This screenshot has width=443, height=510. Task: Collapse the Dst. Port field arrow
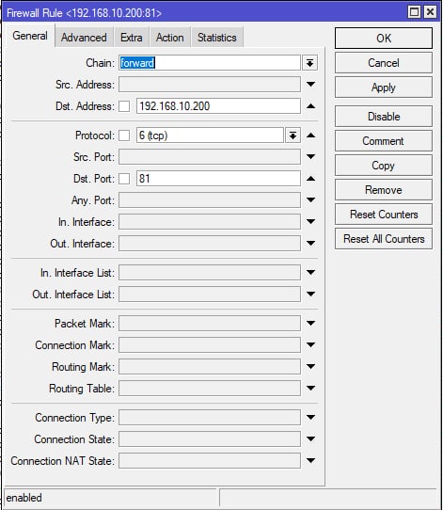point(310,179)
